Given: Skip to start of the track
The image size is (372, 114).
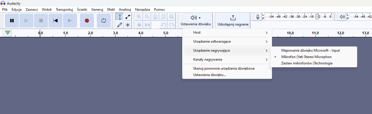Looking at the screenshot, I should tap(56, 21).
